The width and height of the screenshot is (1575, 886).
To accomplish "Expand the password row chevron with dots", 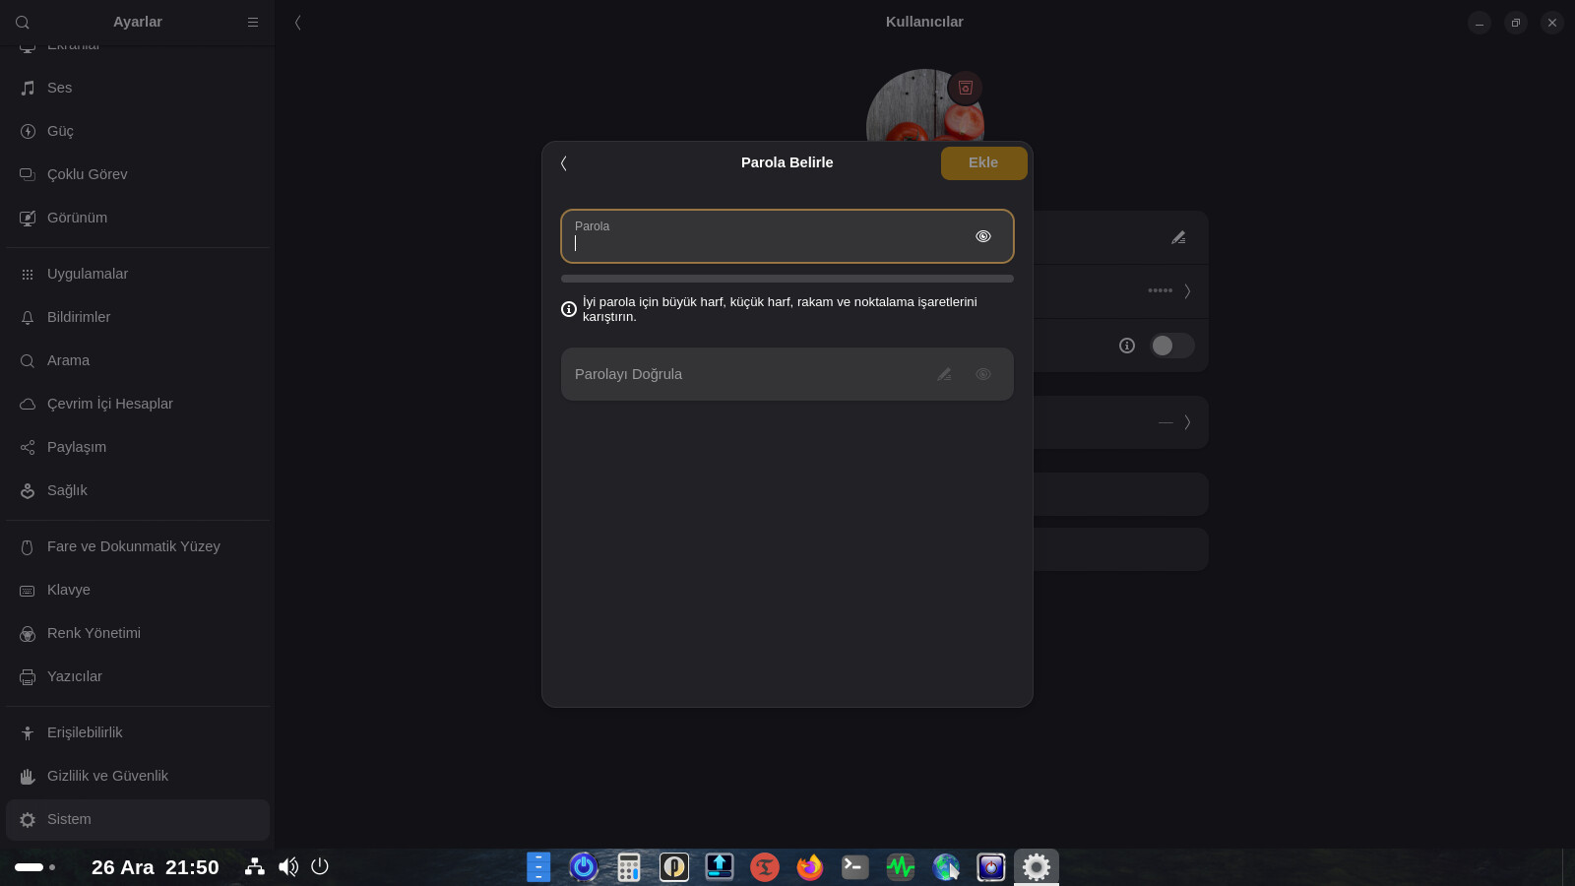I will (1187, 291).
